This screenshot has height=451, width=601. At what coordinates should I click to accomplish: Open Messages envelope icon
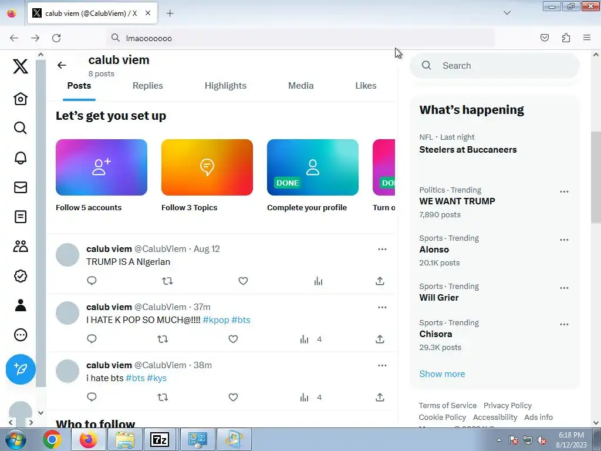click(x=21, y=187)
